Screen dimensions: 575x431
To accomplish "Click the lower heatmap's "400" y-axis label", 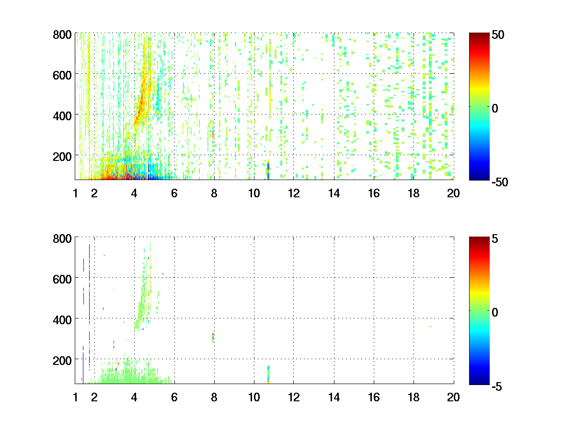I will point(62,319).
